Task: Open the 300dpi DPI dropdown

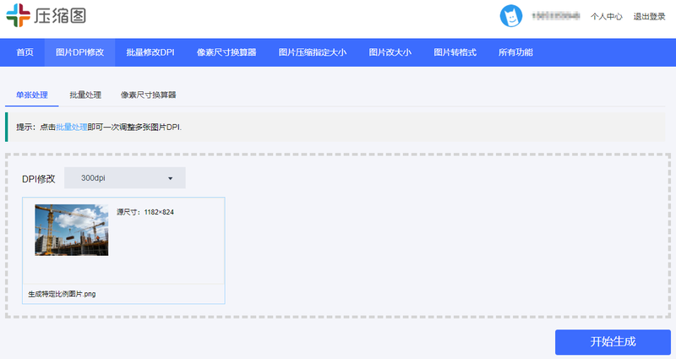Action: [124, 178]
